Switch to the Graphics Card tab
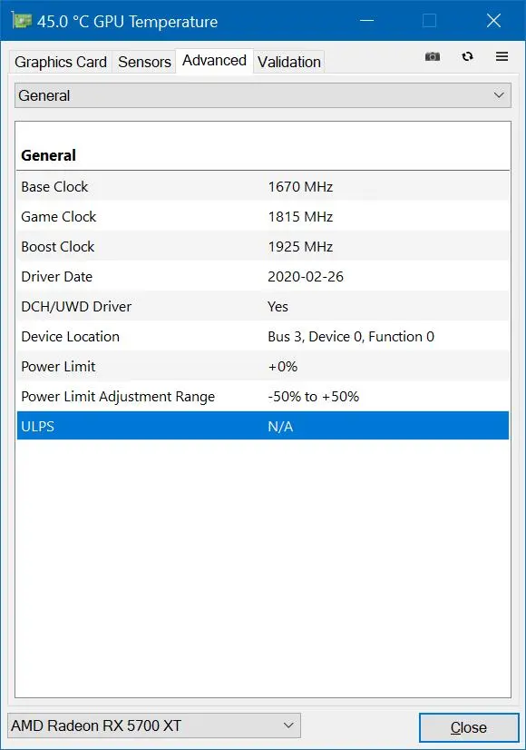Viewport: 526px width, 750px height. 61,62
